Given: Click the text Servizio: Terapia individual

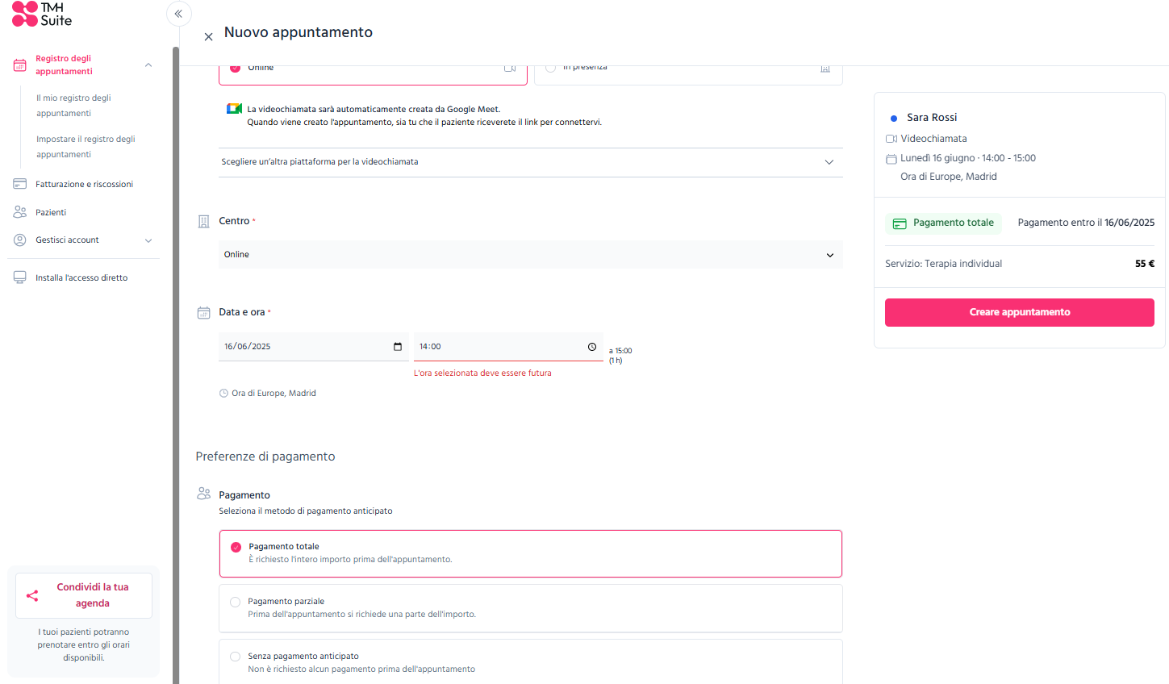Looking at the screenshot, I should click(943, 264).
